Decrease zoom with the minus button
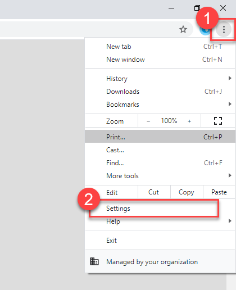Screen dimensions: 236x290 (148, 121)
